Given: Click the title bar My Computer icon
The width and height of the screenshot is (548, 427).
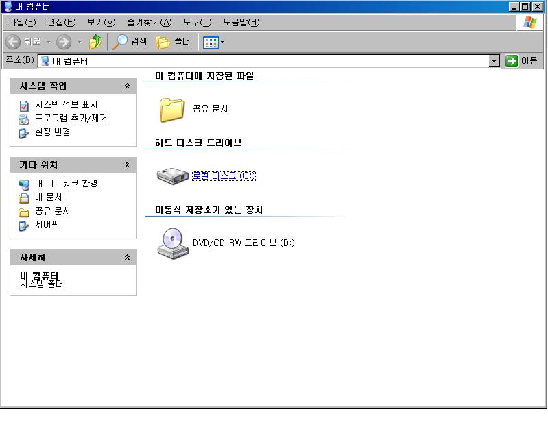Looking at the screenshot, I should (x=8, y=6).
